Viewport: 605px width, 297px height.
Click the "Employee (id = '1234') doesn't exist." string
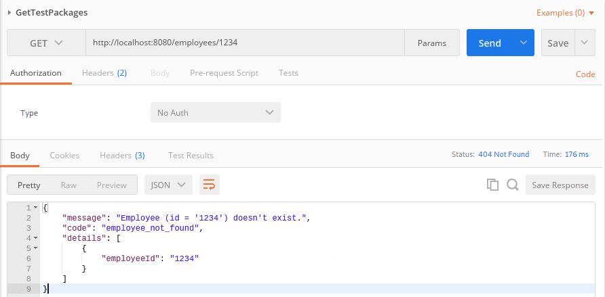211,218
